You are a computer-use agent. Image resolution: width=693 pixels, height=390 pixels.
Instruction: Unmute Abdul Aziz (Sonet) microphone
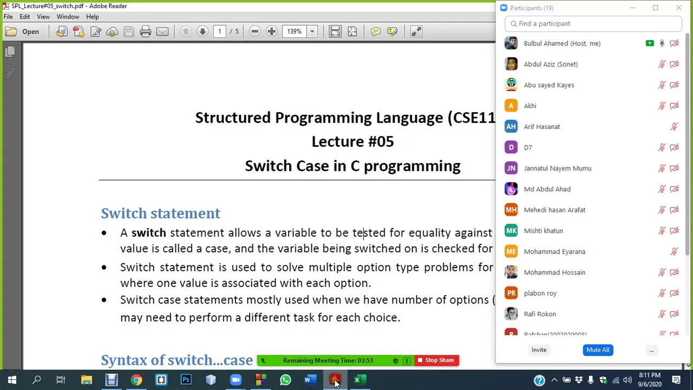coord(662,64)
